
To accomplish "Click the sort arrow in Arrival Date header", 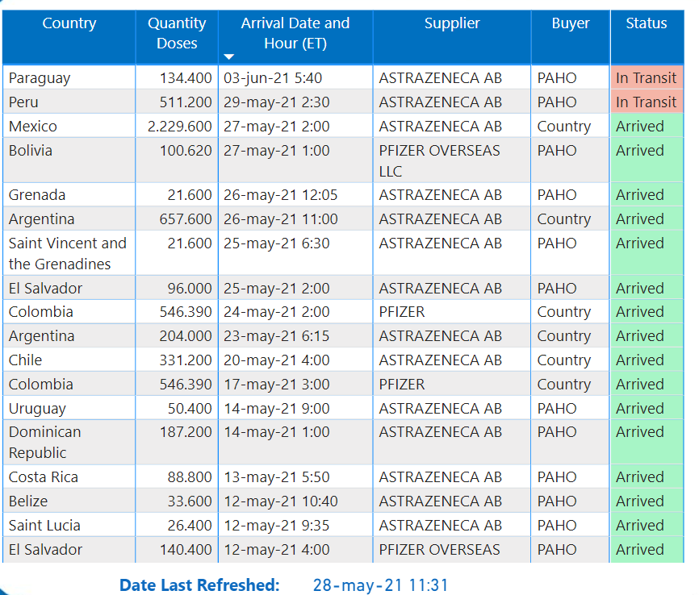I will [228, 56].
